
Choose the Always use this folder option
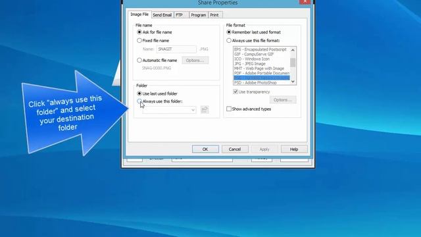139,101
